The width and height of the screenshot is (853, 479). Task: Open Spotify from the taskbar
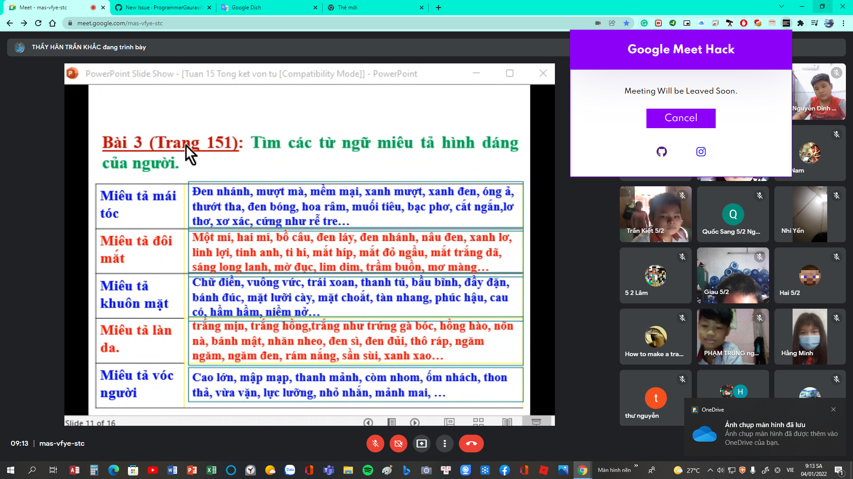[367, 470]
